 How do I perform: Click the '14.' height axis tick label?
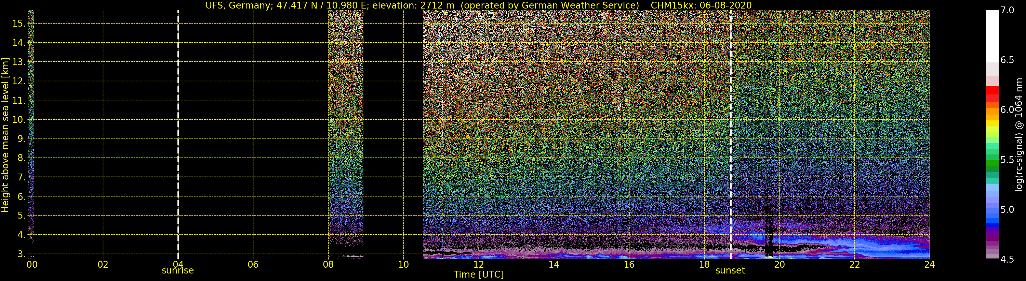coord(19,43)
